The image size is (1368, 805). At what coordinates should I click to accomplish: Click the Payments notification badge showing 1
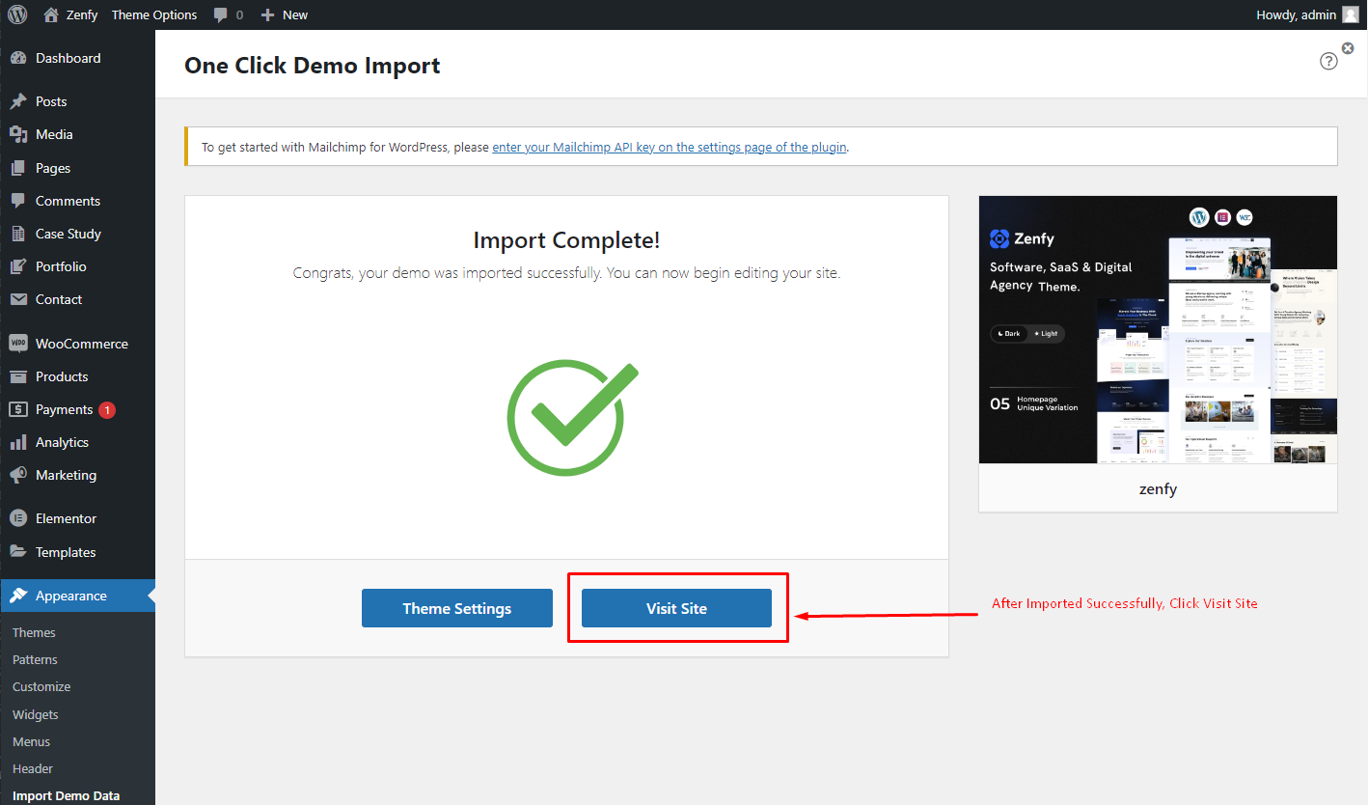pos(107,409)
